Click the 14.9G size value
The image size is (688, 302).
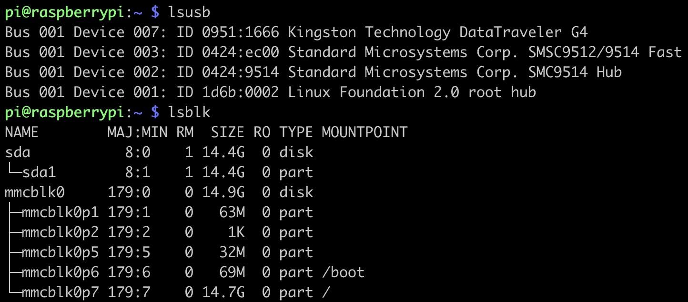[x=223, y=192]
